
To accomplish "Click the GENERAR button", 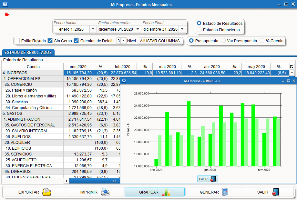I will [214, 192].
